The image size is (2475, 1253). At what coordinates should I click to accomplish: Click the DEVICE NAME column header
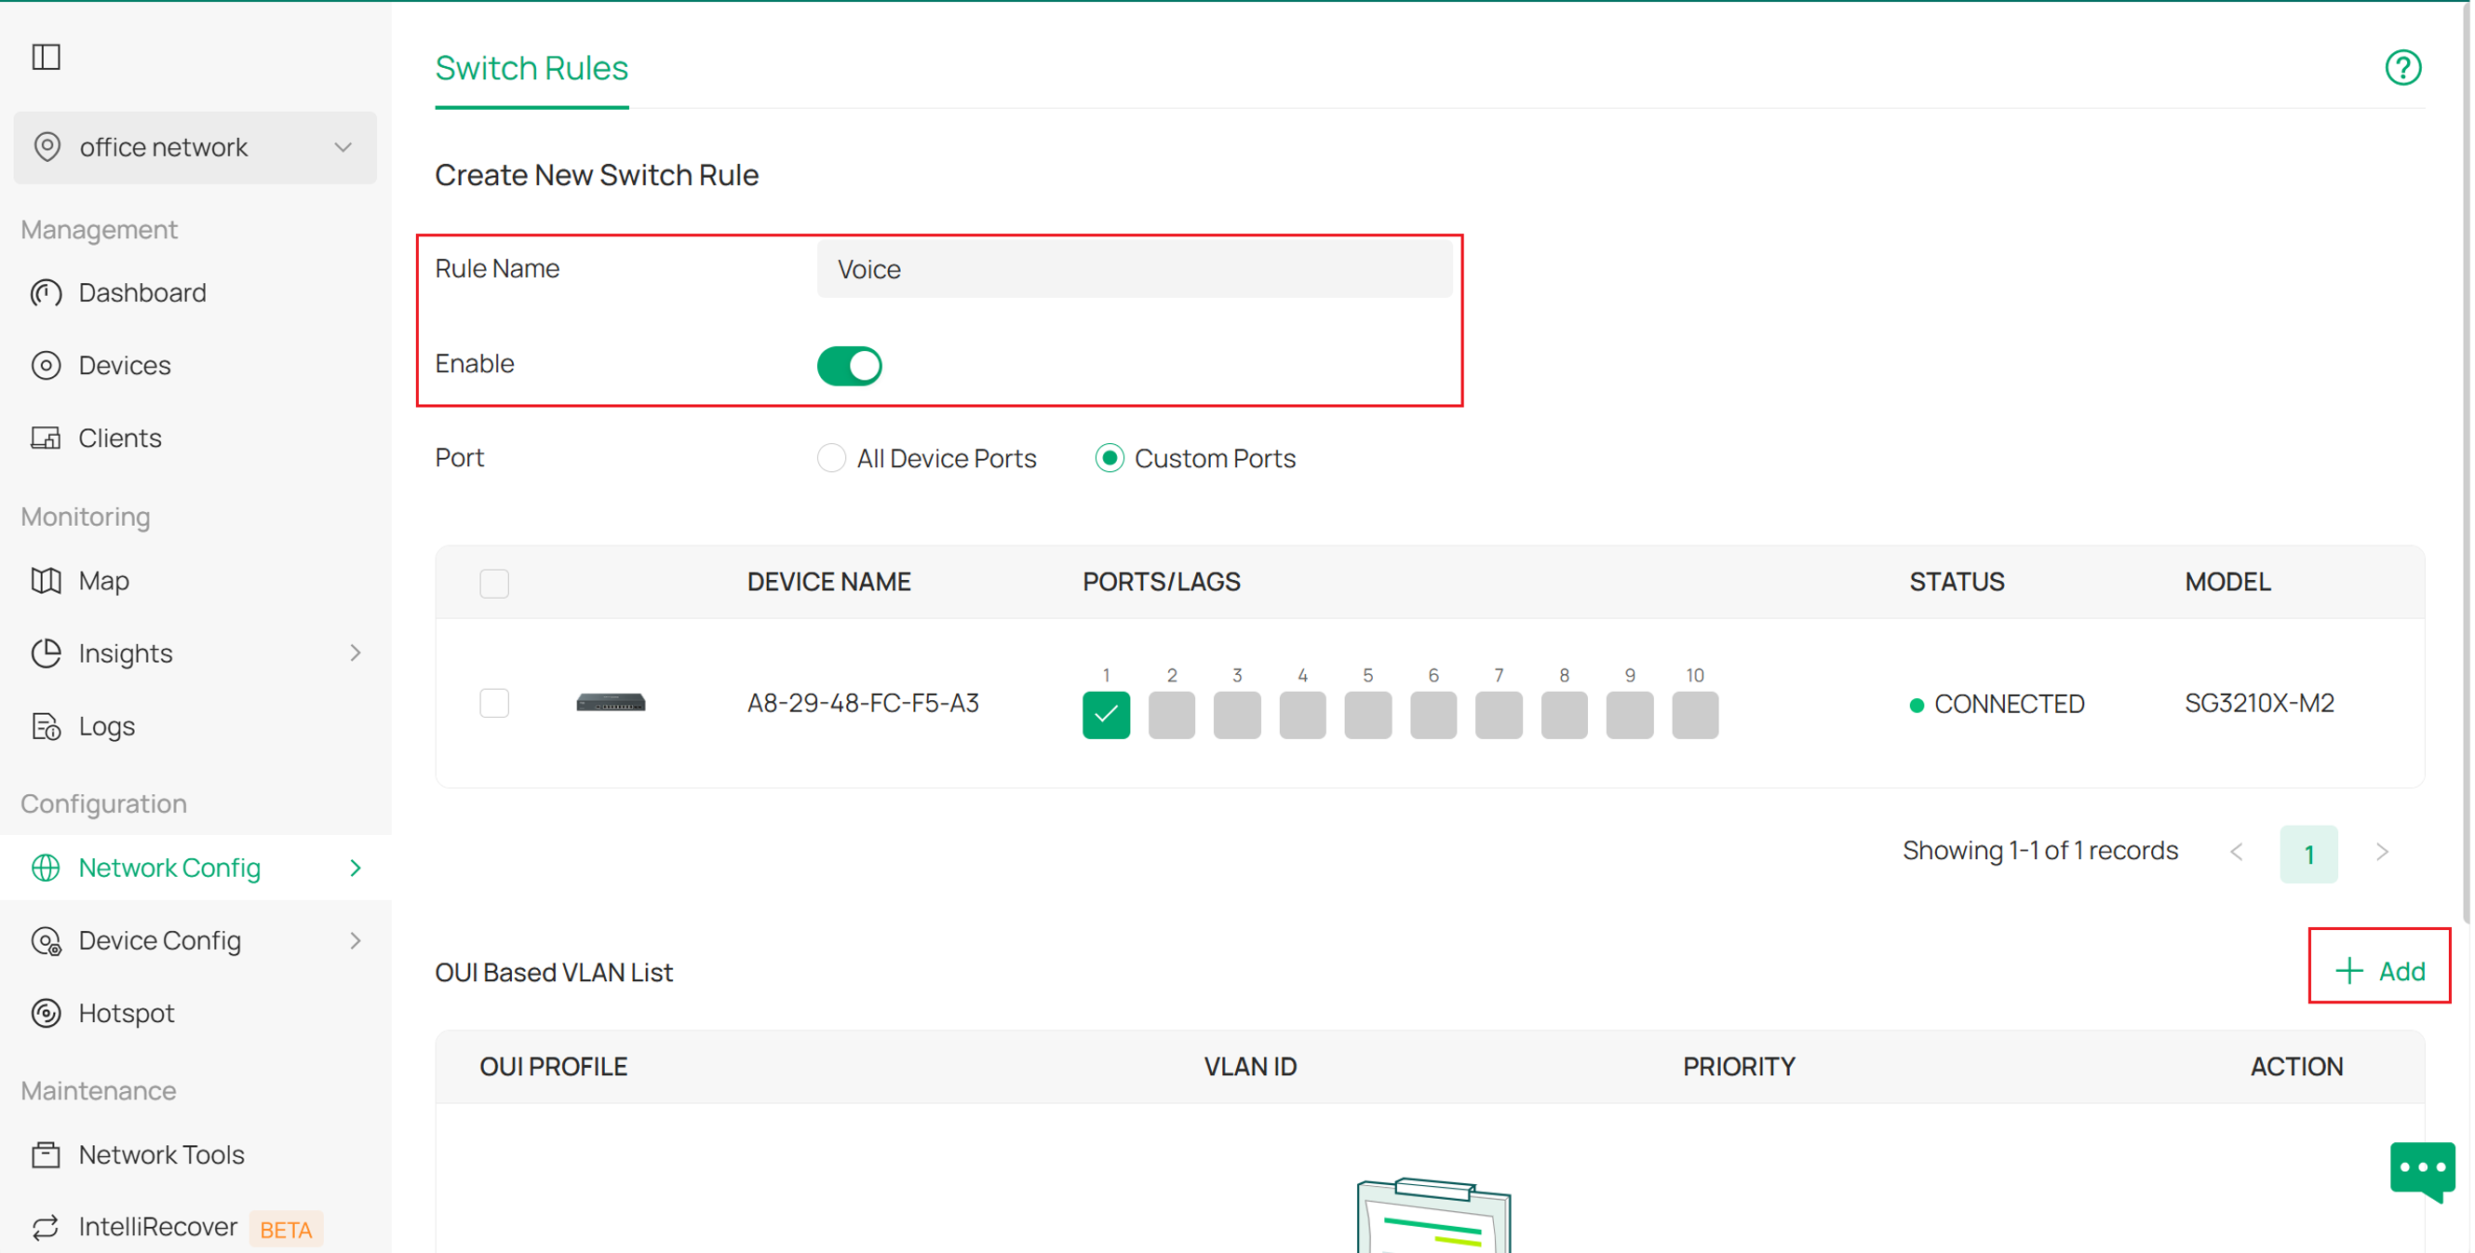pos(829,583)
